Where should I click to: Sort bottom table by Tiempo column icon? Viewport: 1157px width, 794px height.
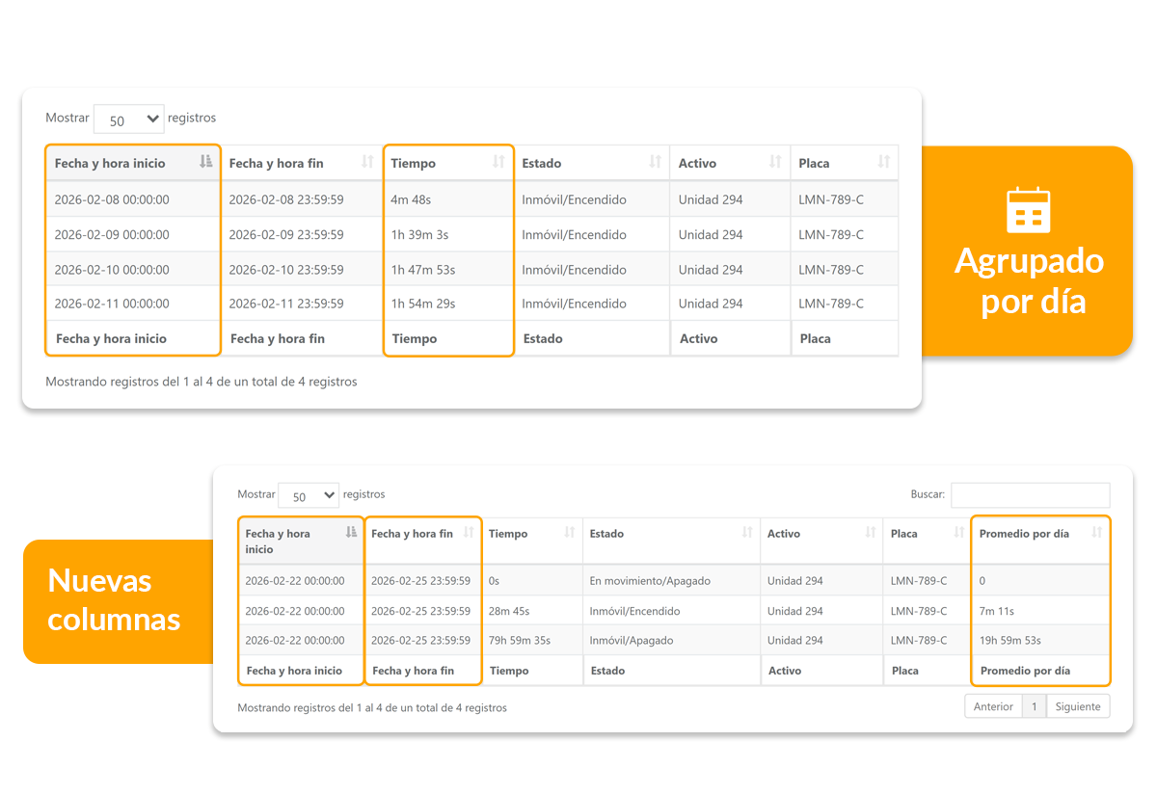570,533
